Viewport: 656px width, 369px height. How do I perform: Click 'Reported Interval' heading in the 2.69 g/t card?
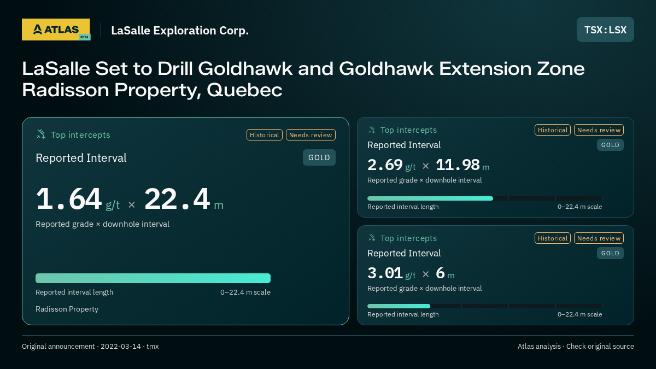[404, 145]
